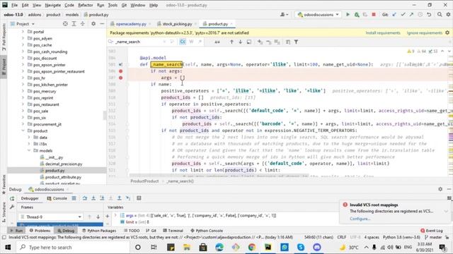The height and width of the screenshot is (254, 453).
Task: Open the Terminal tool window
Action: pyautogui.click(x=173, y=231)
